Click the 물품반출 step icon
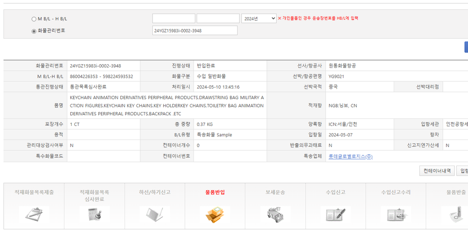468x238 pixels. pyautogui.click(x=454, y=215)
